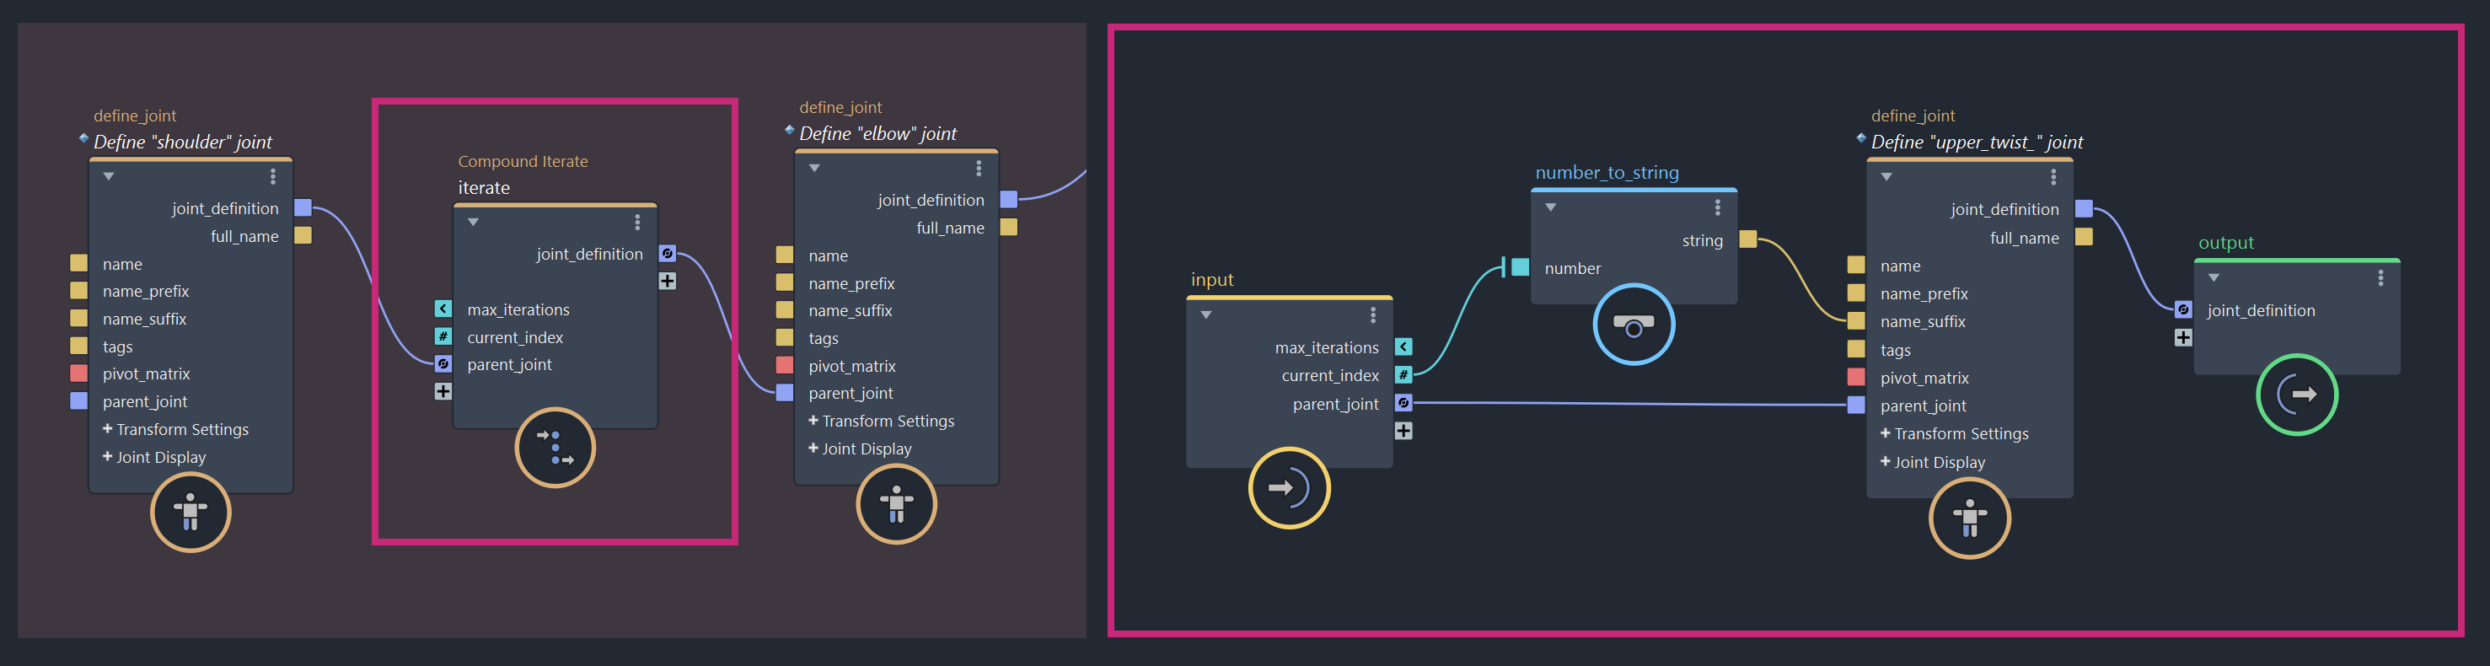Click shoulder node's name_prefix input port
The image size is (2490, 666).
coord(79,290)
